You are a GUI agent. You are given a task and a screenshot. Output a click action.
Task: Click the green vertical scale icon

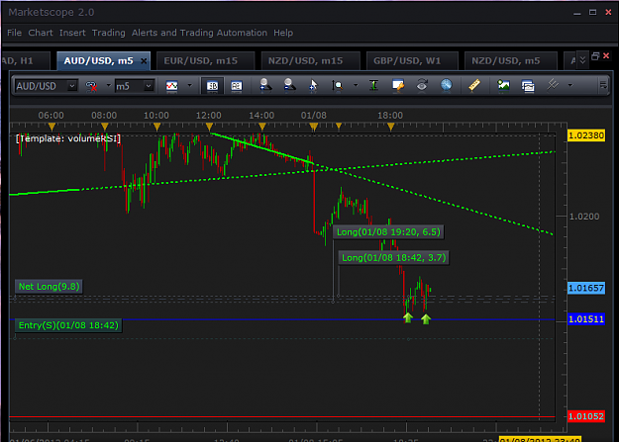tap(373, 85)
